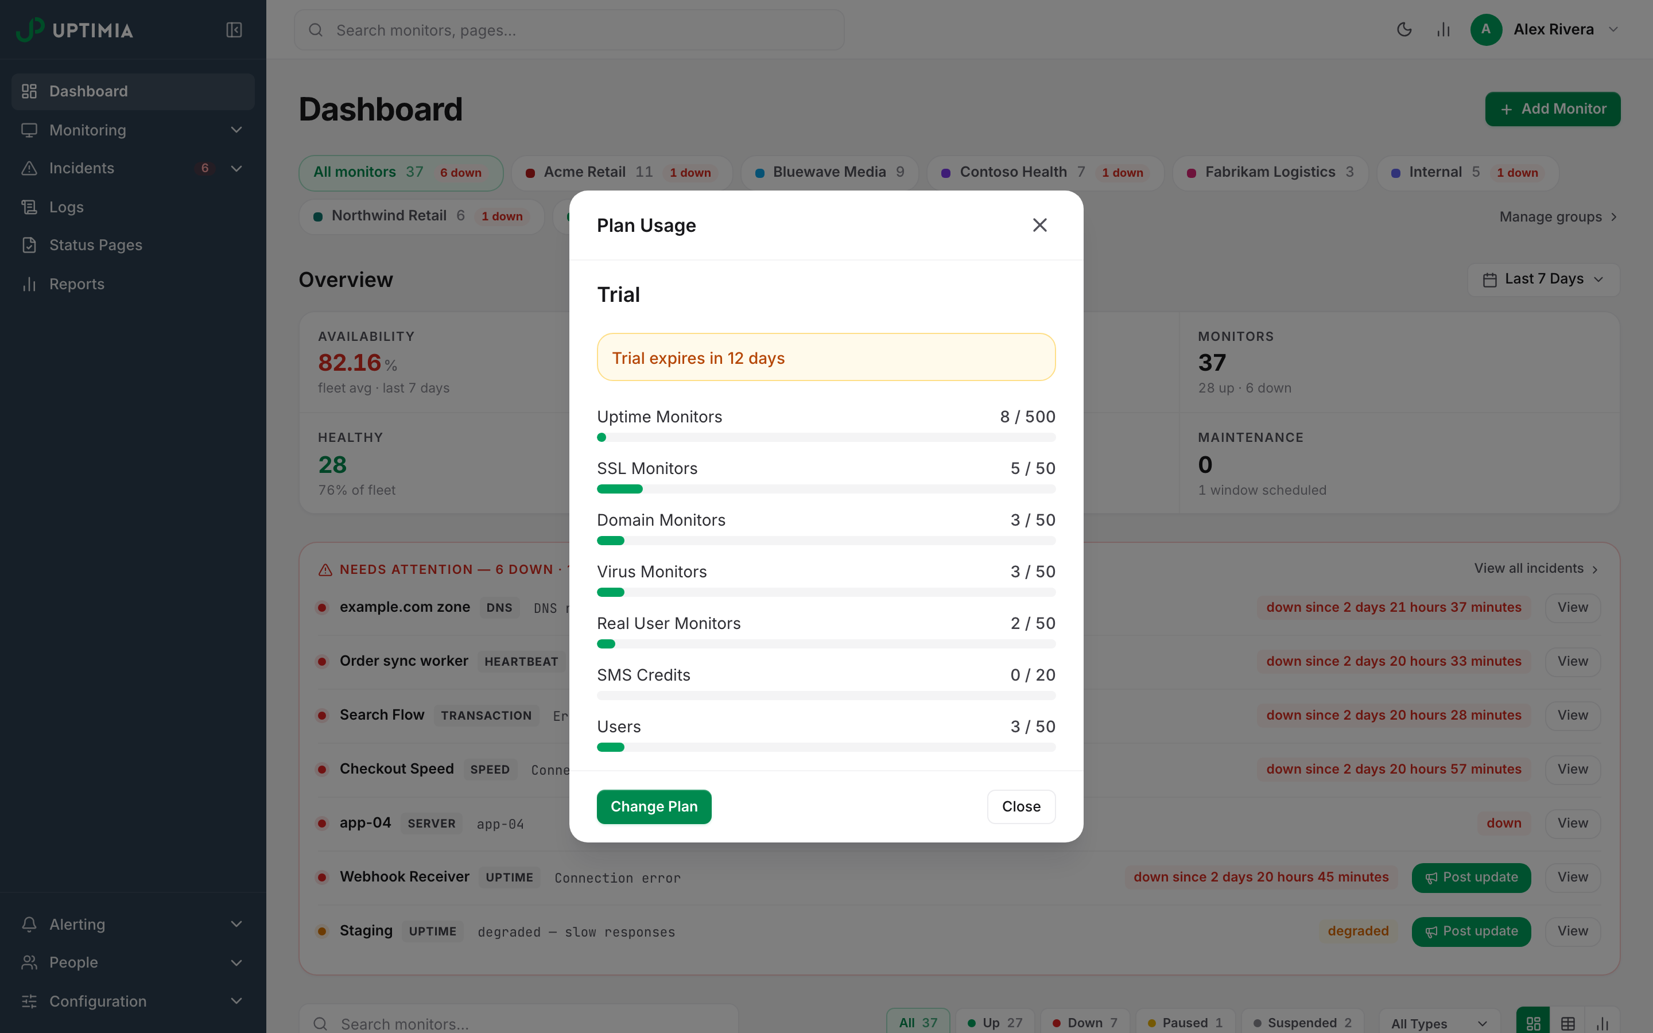The image size is (1653, 1033).
Task: Open Status Pages in the sidebar
Action: point(133,245)
